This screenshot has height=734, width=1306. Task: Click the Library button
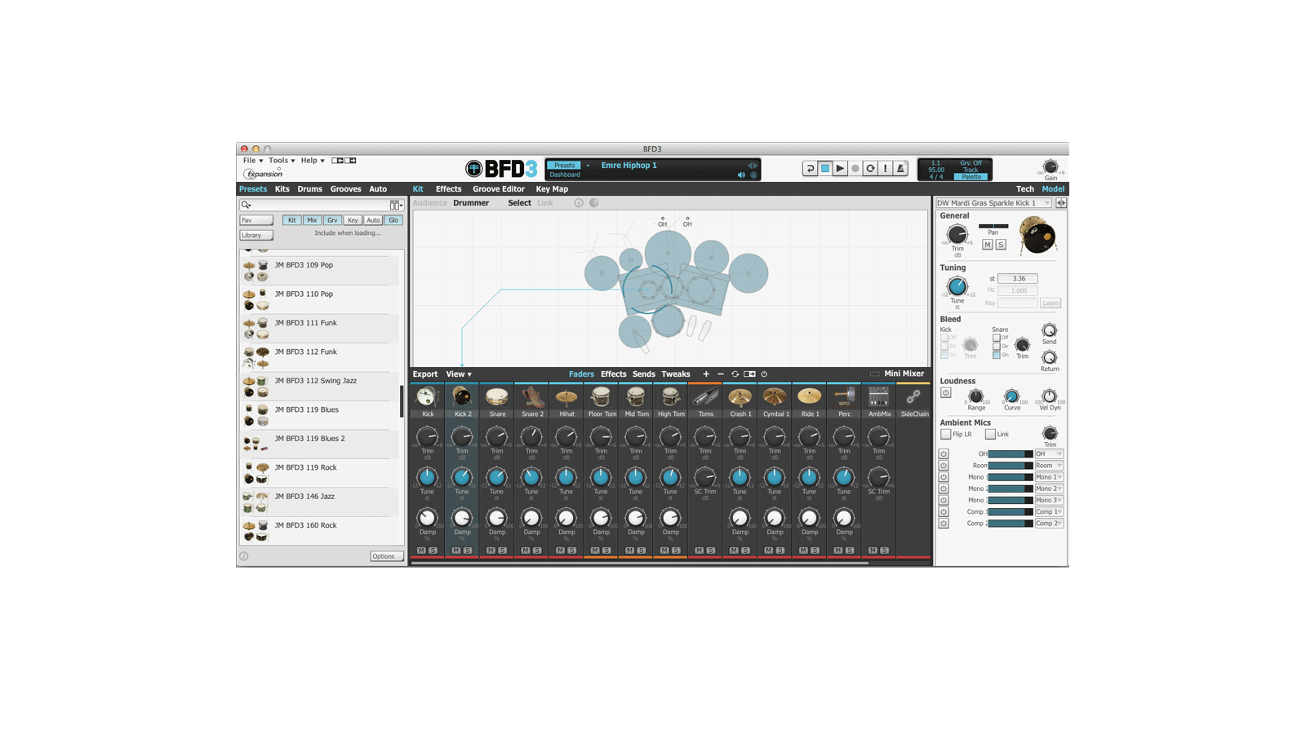click(x=256, y=235)
